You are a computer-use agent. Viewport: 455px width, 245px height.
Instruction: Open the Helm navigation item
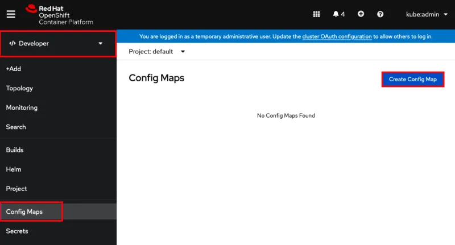click(x=14, y=169)
